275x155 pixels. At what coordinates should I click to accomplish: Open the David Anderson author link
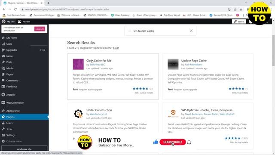pyautogui.click(x=193, y=114)
